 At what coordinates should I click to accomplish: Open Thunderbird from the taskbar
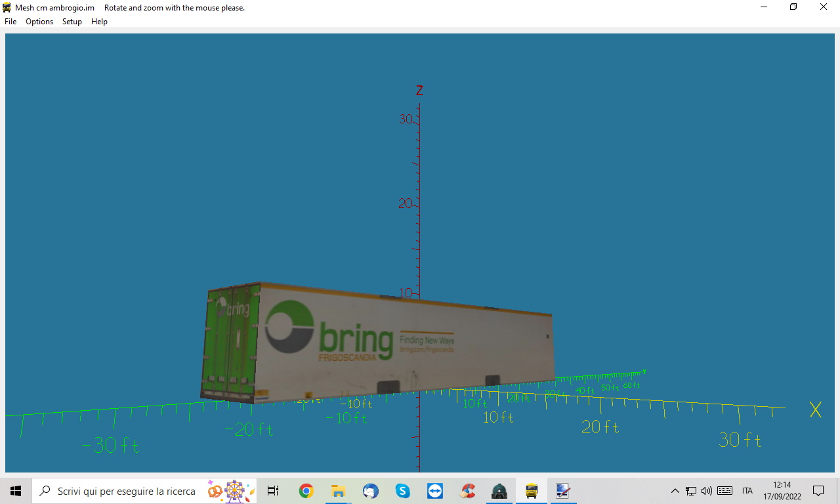coord(370,491)
